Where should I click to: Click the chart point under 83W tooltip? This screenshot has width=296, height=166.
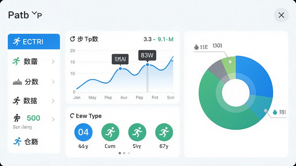point(147,65)
